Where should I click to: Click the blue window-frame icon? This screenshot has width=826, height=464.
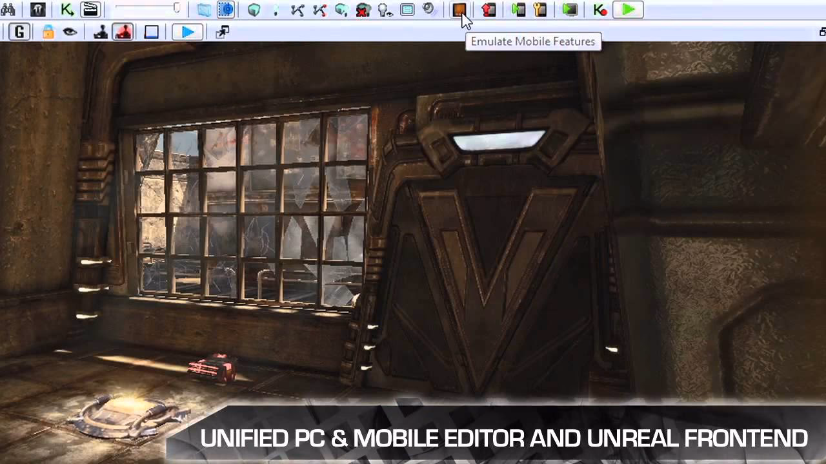[x=407, y=10]
